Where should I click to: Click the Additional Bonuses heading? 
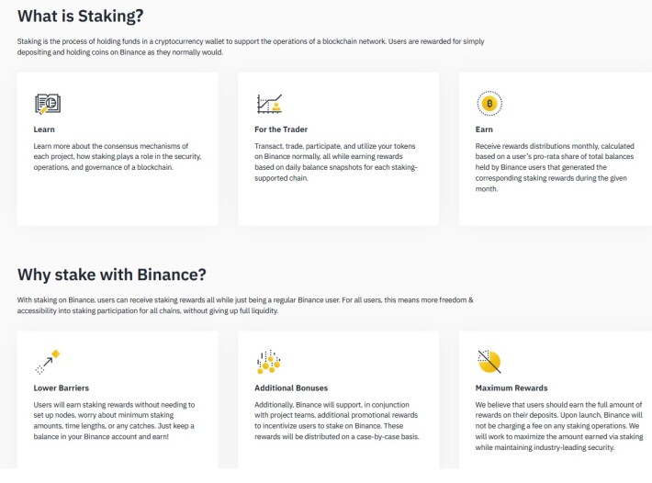click(291, 388)
